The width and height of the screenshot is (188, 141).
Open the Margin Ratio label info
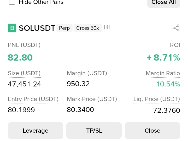163,73
